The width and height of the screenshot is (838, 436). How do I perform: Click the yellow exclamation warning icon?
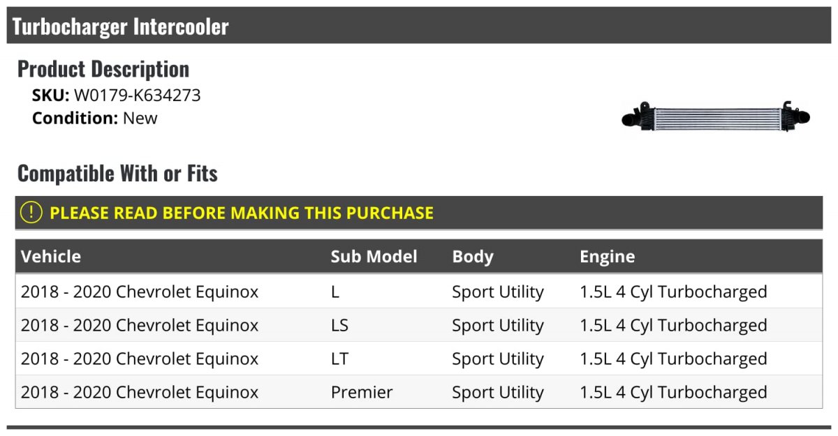click(x=31, y=213)
